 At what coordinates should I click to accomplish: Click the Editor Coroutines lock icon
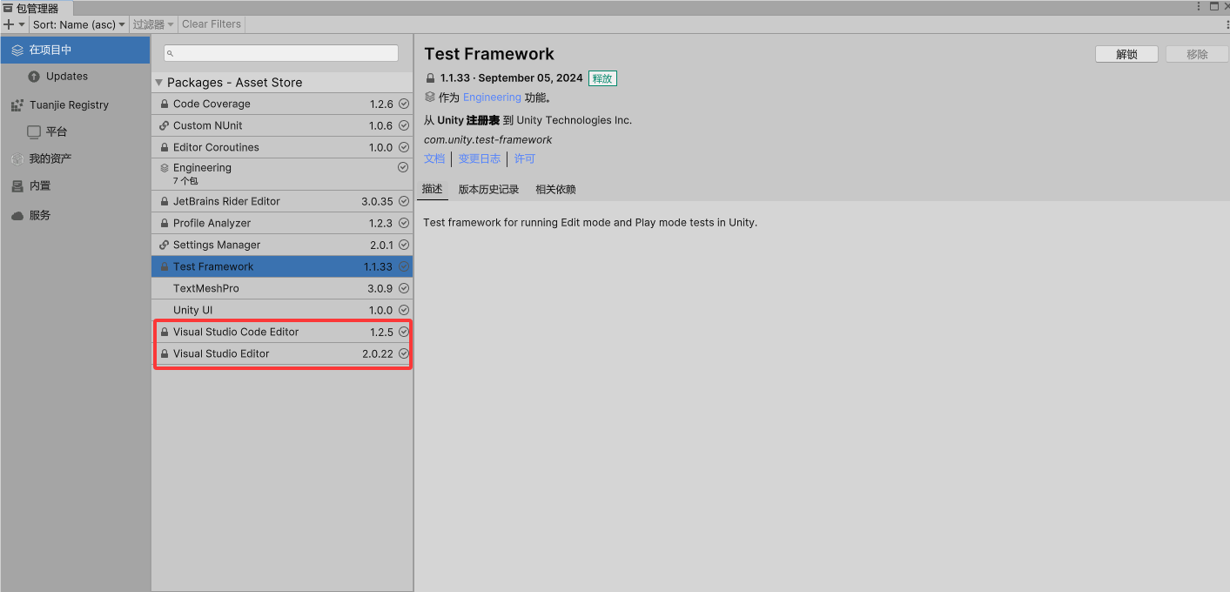pyautogui.click(x=165, y=147)
